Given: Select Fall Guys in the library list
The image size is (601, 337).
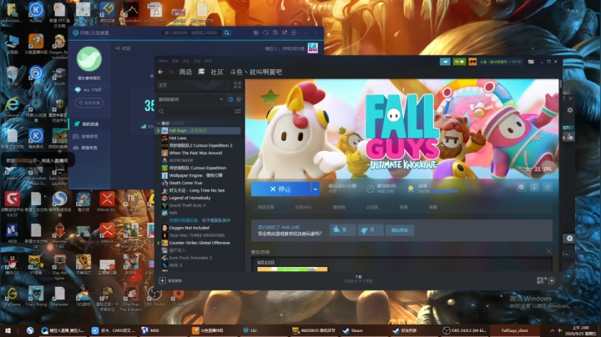Looking at the screenshot, I should [199, 131].
